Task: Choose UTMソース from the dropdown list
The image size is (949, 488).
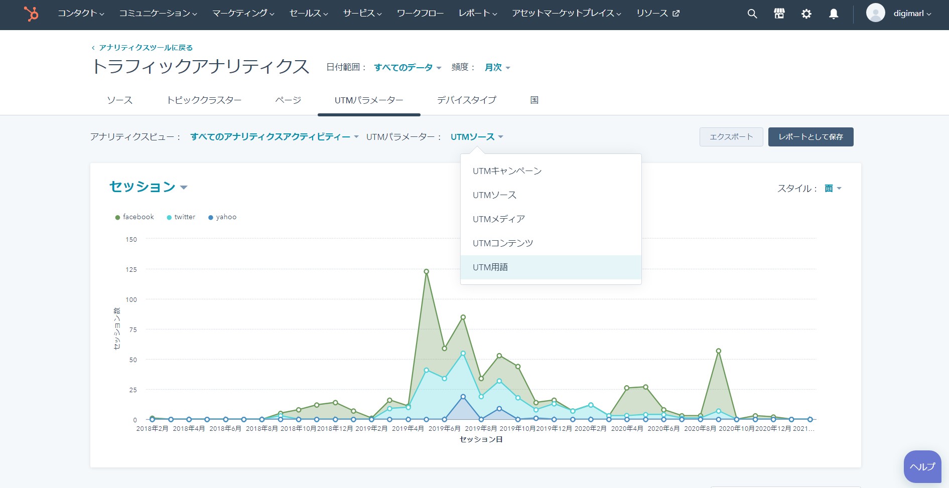Action: pos(551,195)
